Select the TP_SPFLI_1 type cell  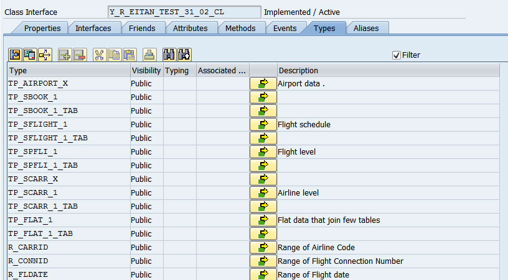68,151
